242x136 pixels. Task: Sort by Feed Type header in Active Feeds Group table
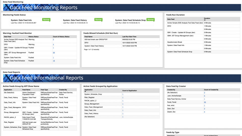click(x=44, y=90)
